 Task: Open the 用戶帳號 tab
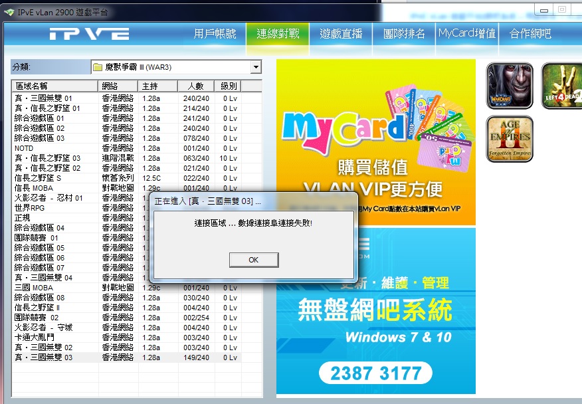(x=215, y=34)
